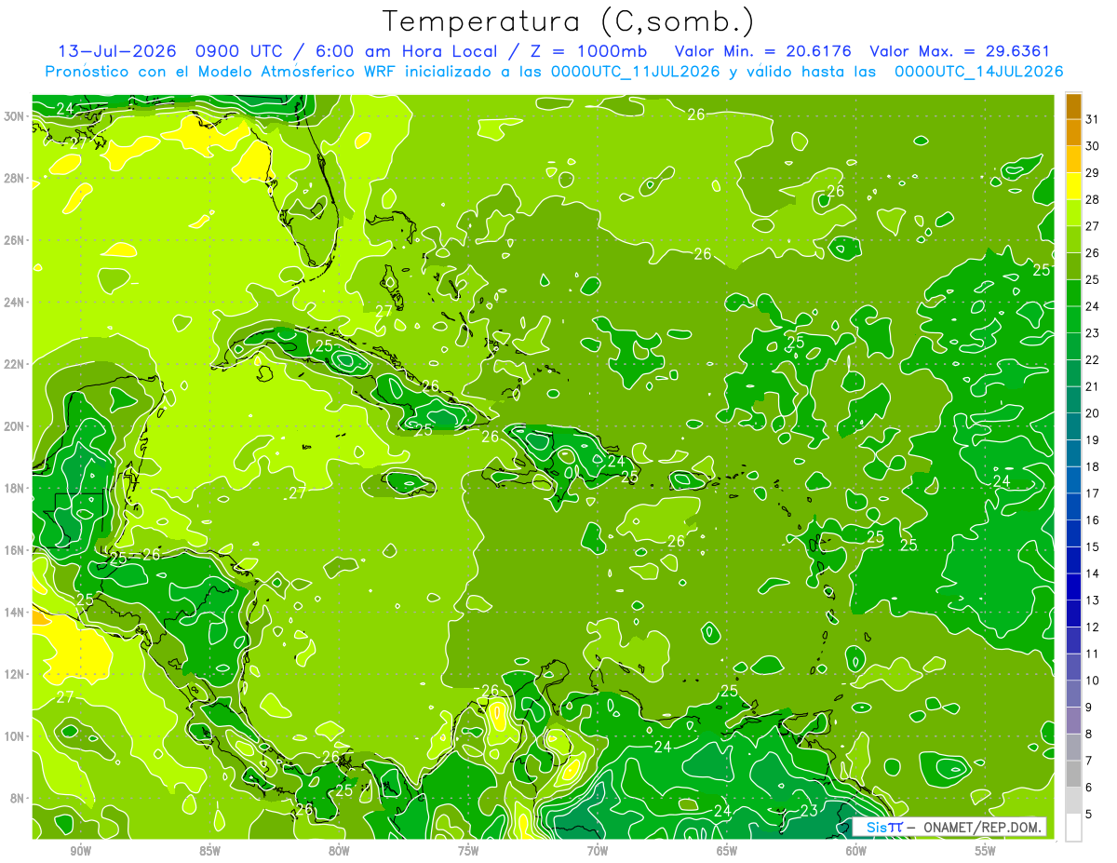The image size is (1117, 863).
Task: Click the yellow swatch between 28 and 29
Action: pos(1073,186)
